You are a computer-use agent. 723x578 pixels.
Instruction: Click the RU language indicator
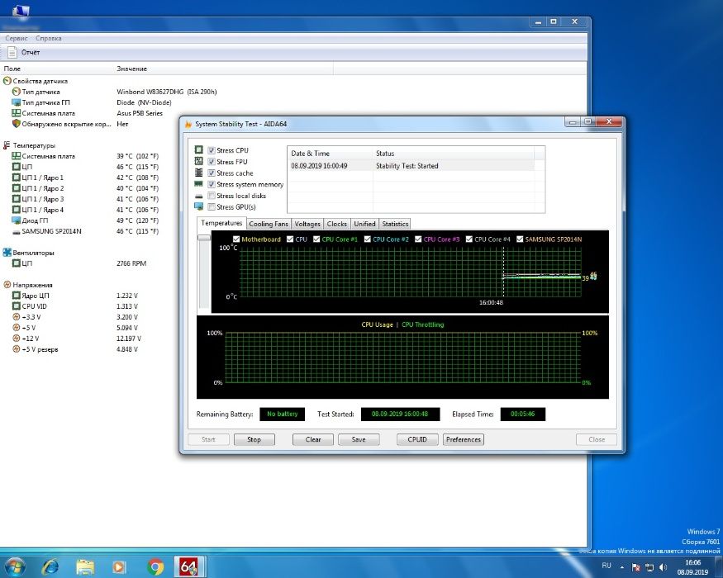pos(606,566)
